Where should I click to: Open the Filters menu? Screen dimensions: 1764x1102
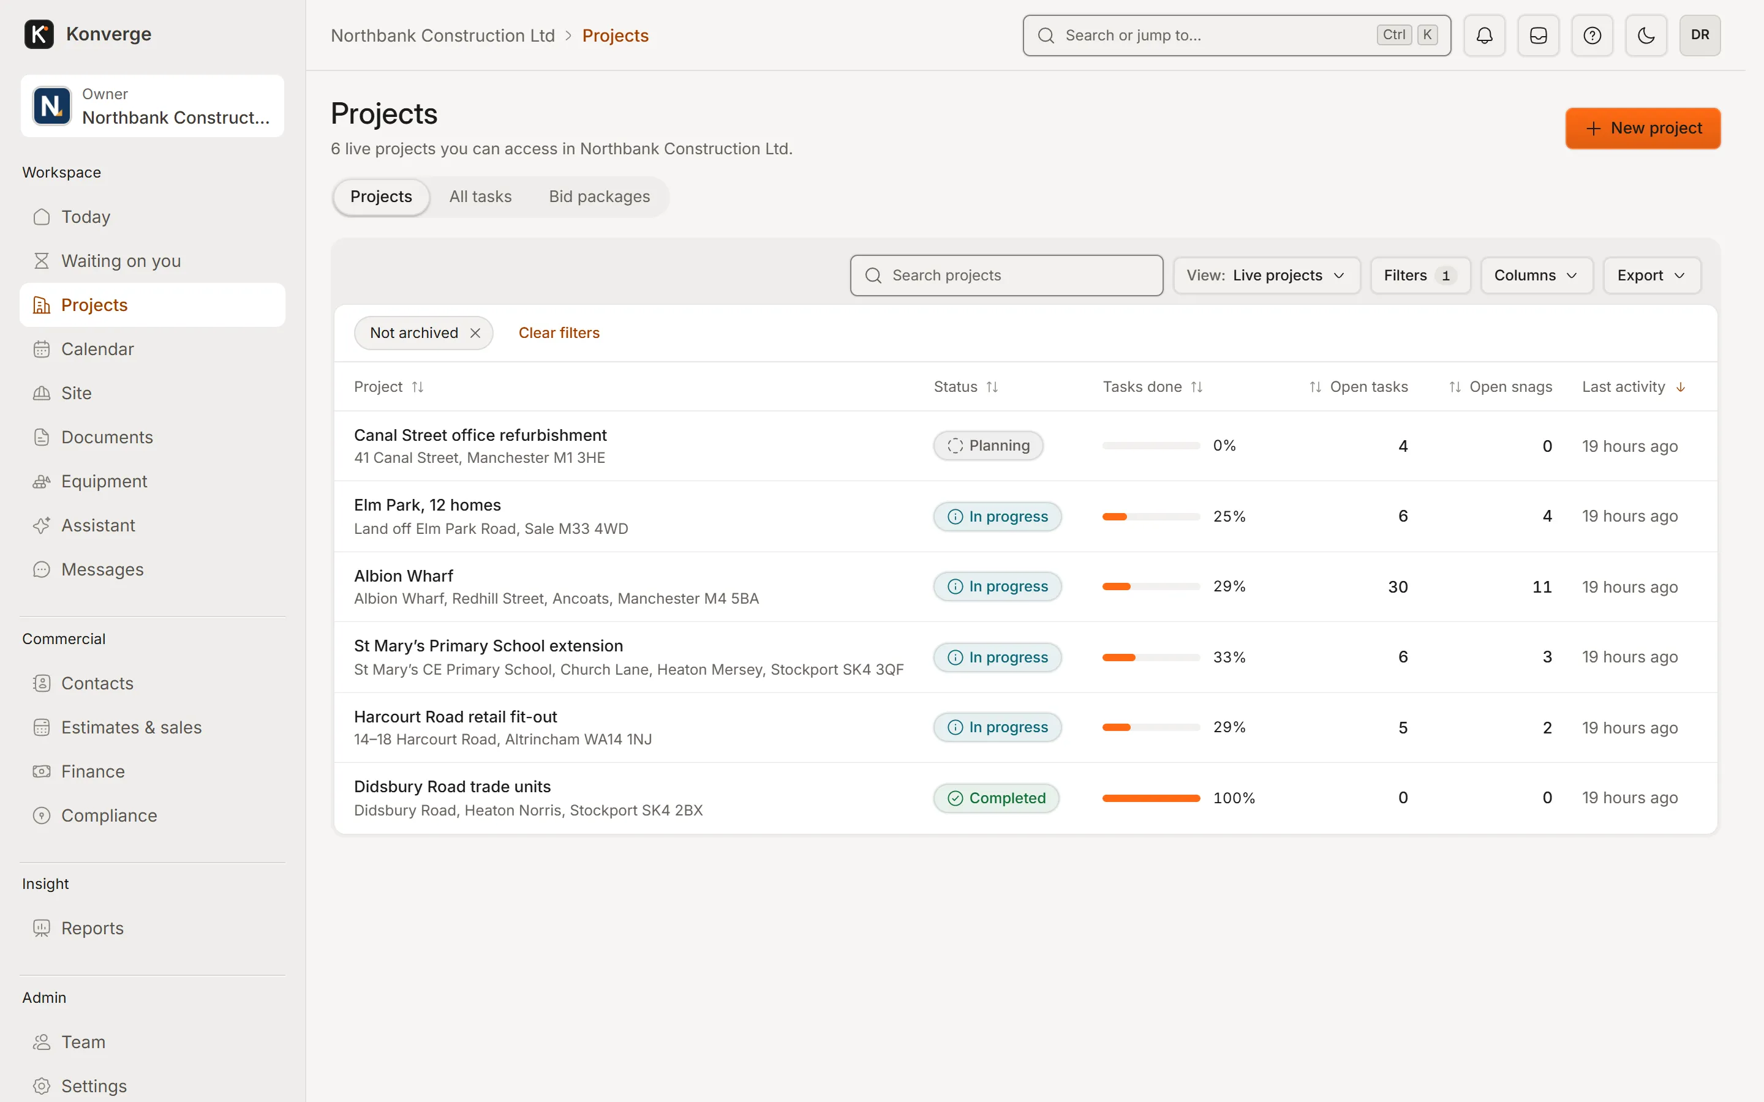[x=1420, y=275]
